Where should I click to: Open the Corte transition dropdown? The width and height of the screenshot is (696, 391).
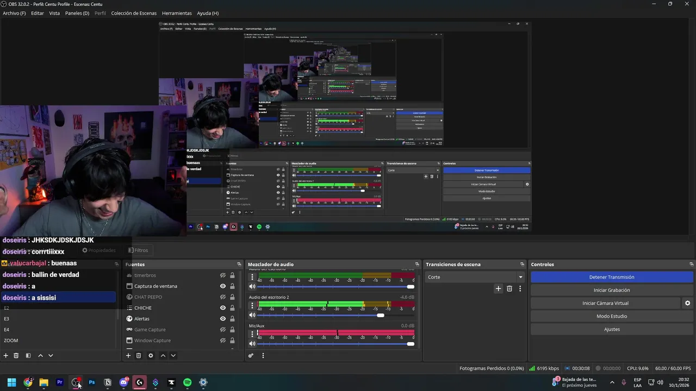(x=475, y=277)
